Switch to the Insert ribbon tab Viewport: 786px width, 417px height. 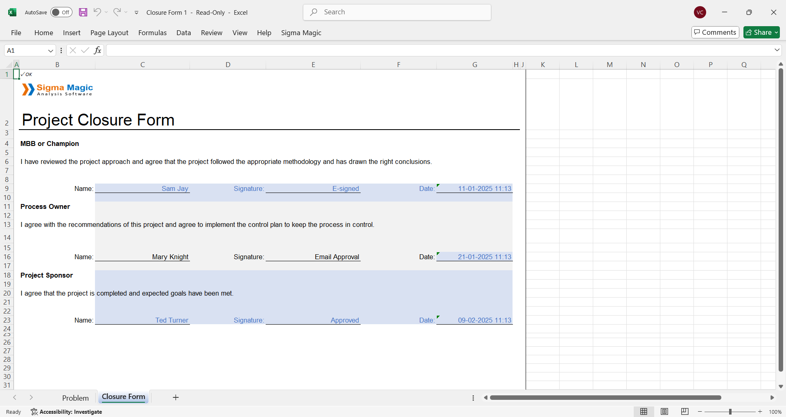point(72,33)
